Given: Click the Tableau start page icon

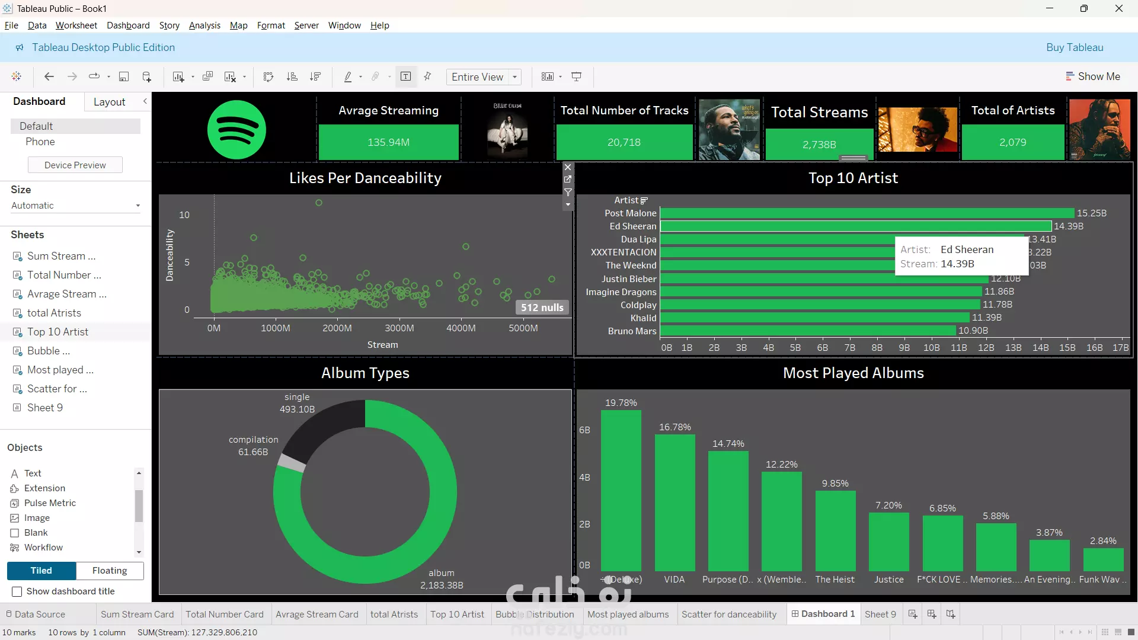Looking at the screenshot, I should pyautogui.click(x=17, y=76).
